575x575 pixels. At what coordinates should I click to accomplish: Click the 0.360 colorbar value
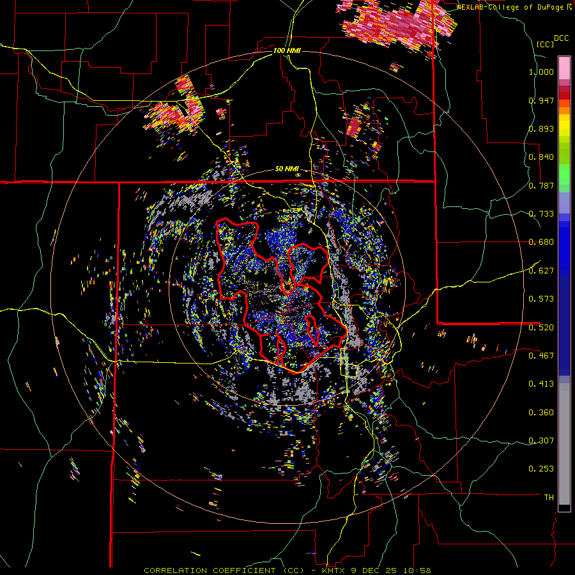tap(541, 413)
